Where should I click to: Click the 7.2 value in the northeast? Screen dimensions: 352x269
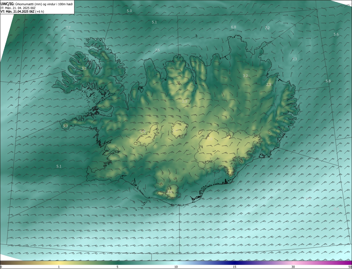click(x=267, y=28)
